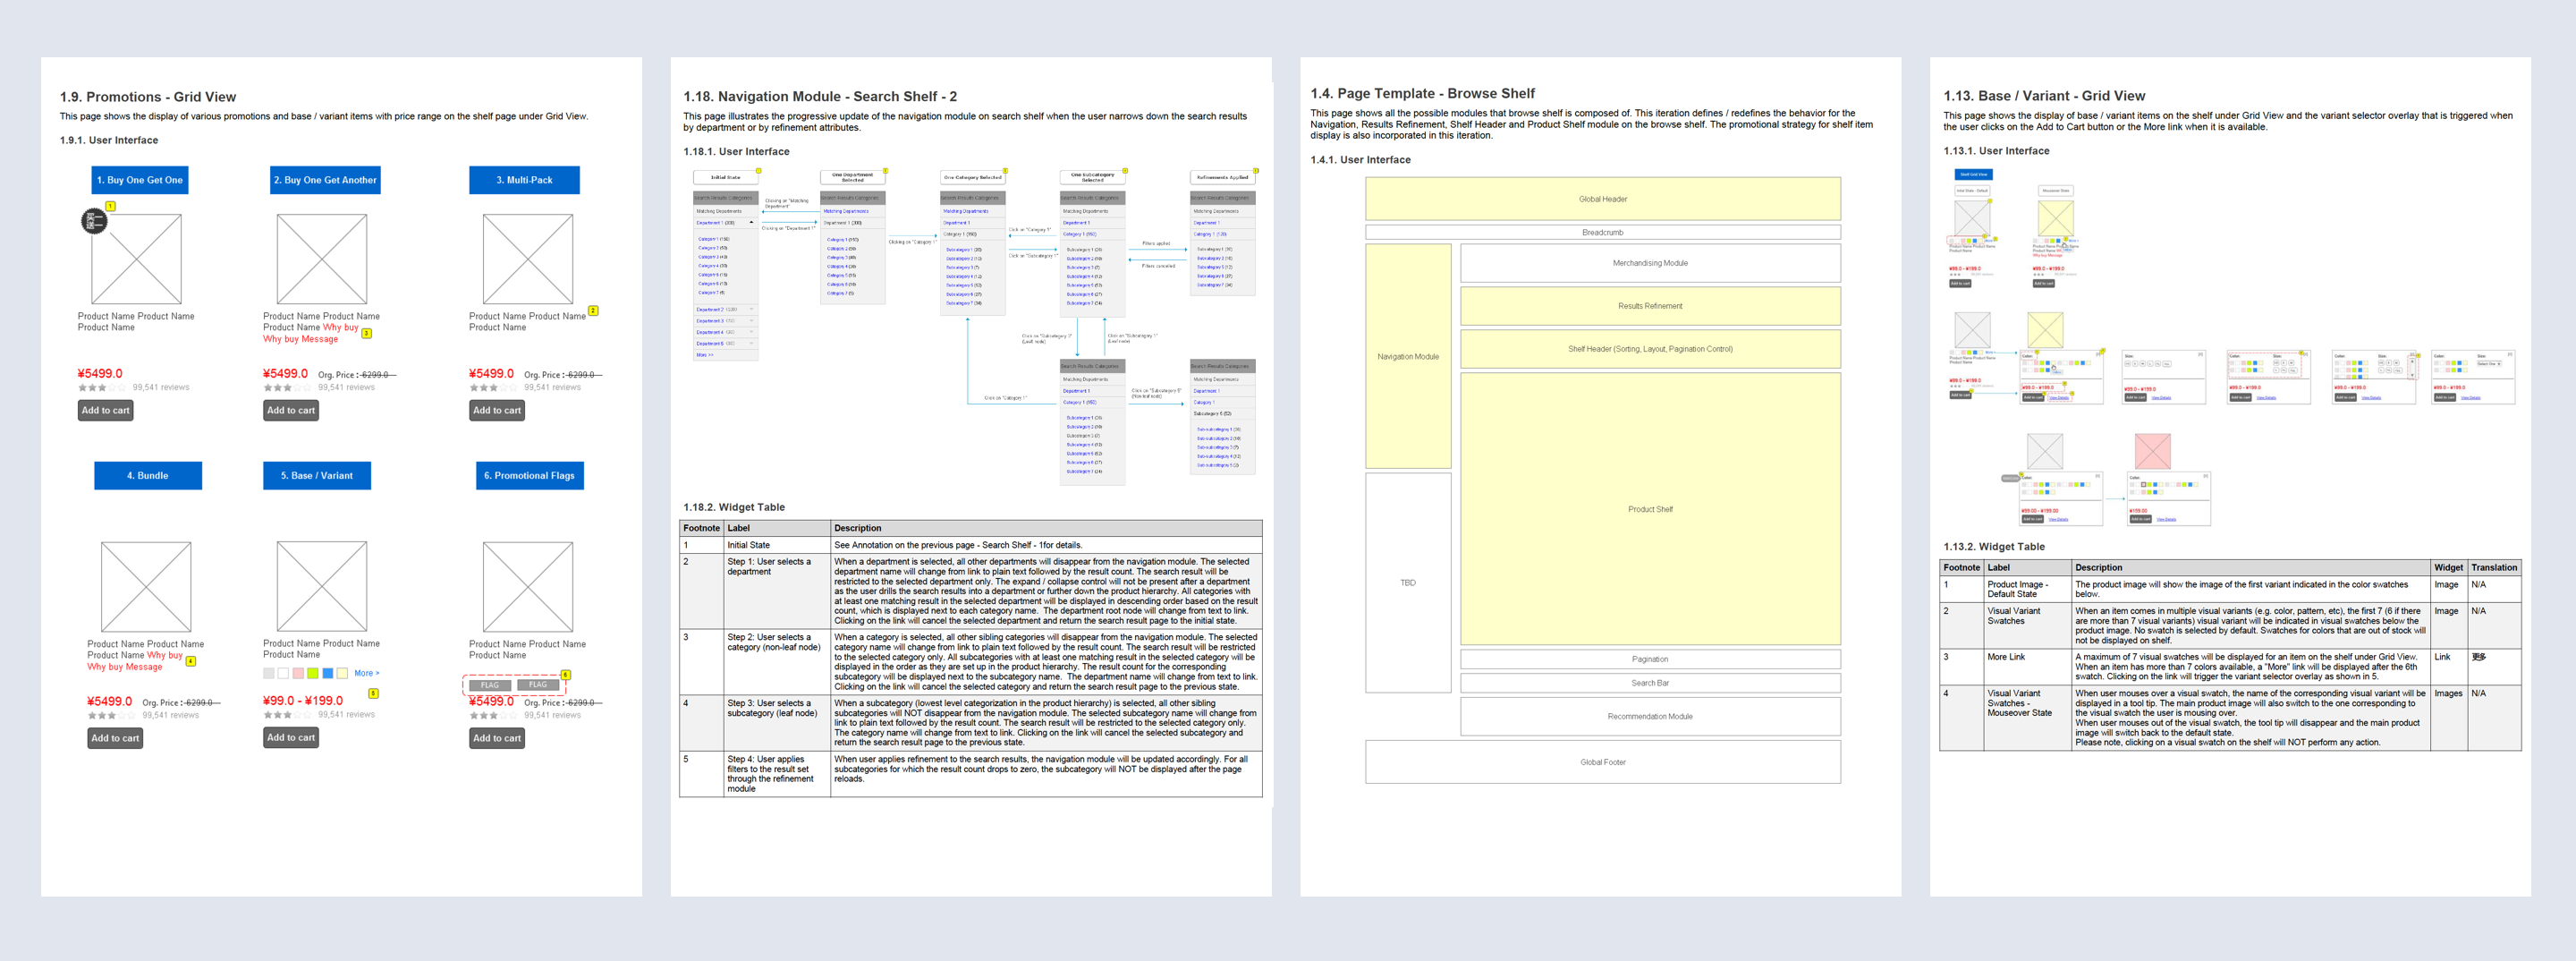This screenshot has width=2576, height=961.
Task: Click the Navigation Module block in Browse Shelf template
Action: tap(1407, 356)
